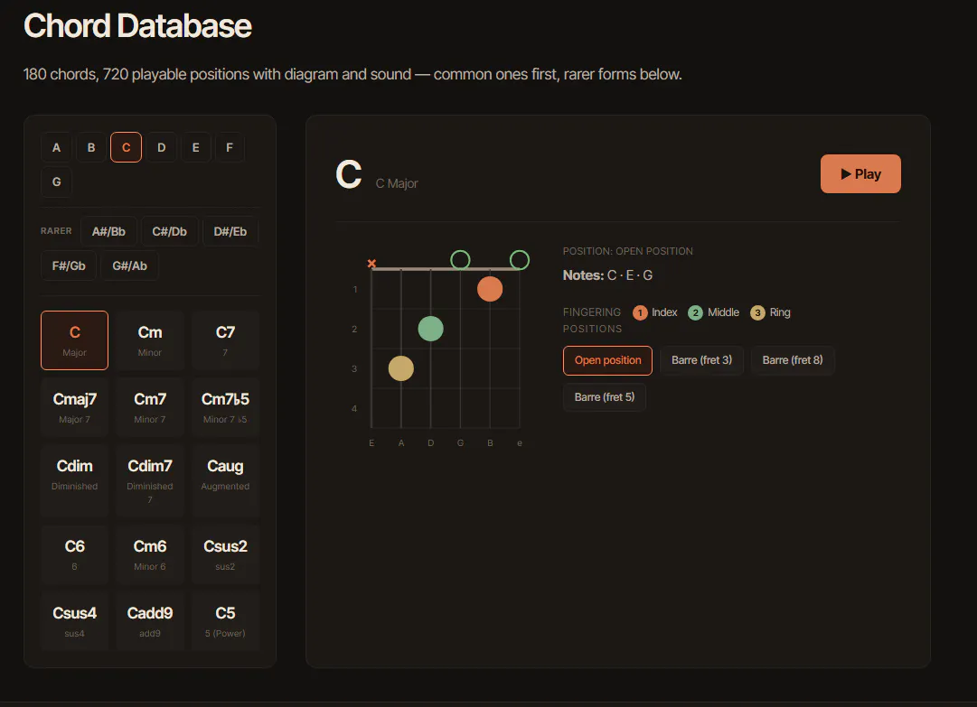The image size is (977, 707).
Task: Pick the rarer root G#/Ab
Action: 129,265
